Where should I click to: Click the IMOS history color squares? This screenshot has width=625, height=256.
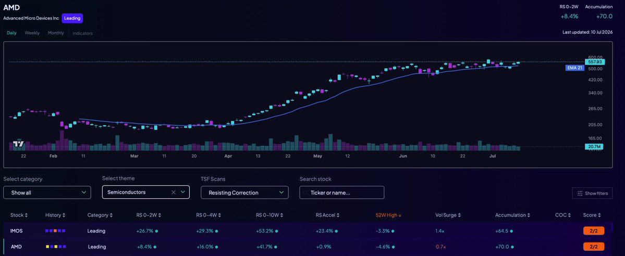(55, 231)
